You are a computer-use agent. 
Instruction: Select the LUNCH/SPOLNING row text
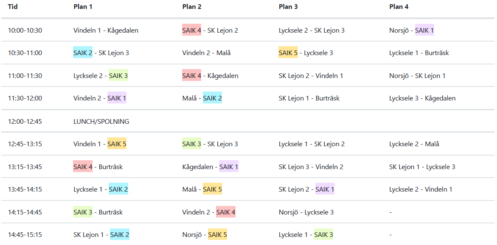pos(101,122)
